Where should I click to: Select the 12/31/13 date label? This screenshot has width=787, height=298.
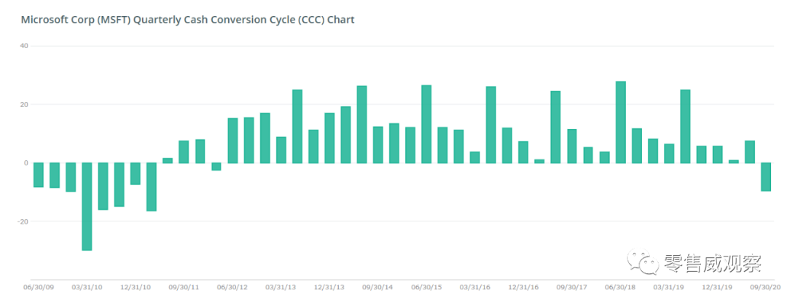(329, 287)
